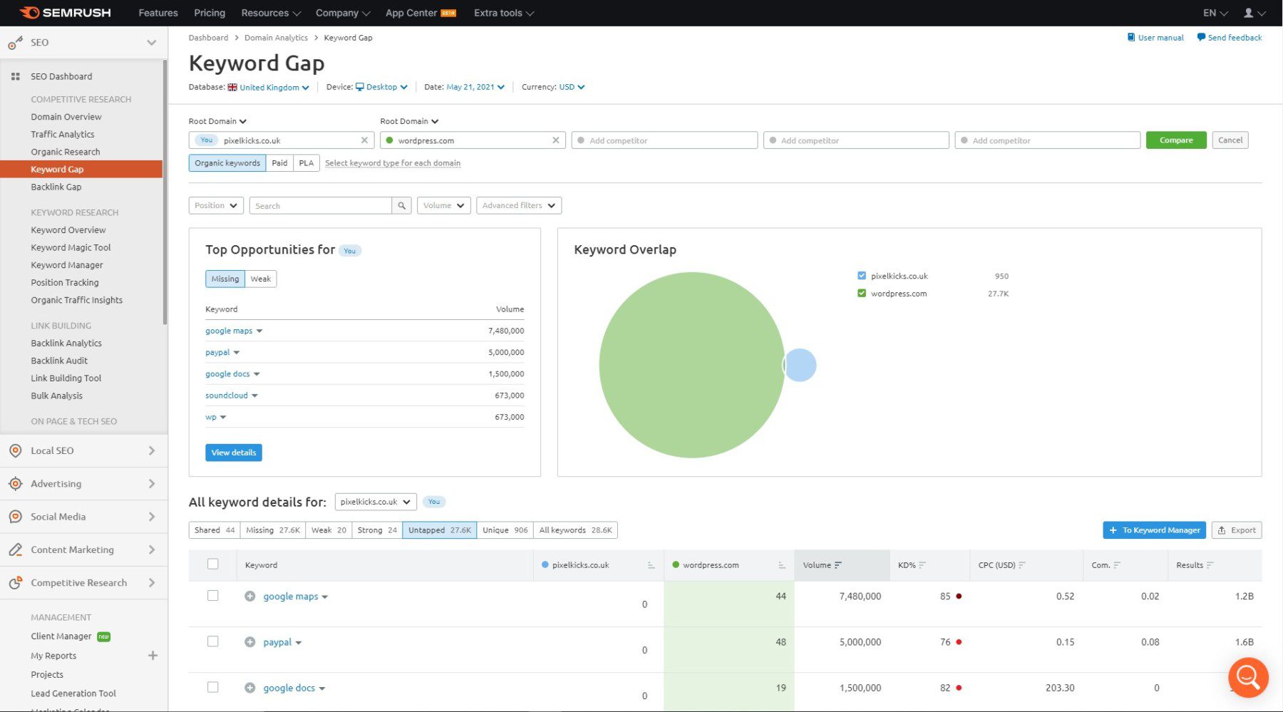Click the Export button
Screen dimensions: 1283x712
pos(1237,530)
